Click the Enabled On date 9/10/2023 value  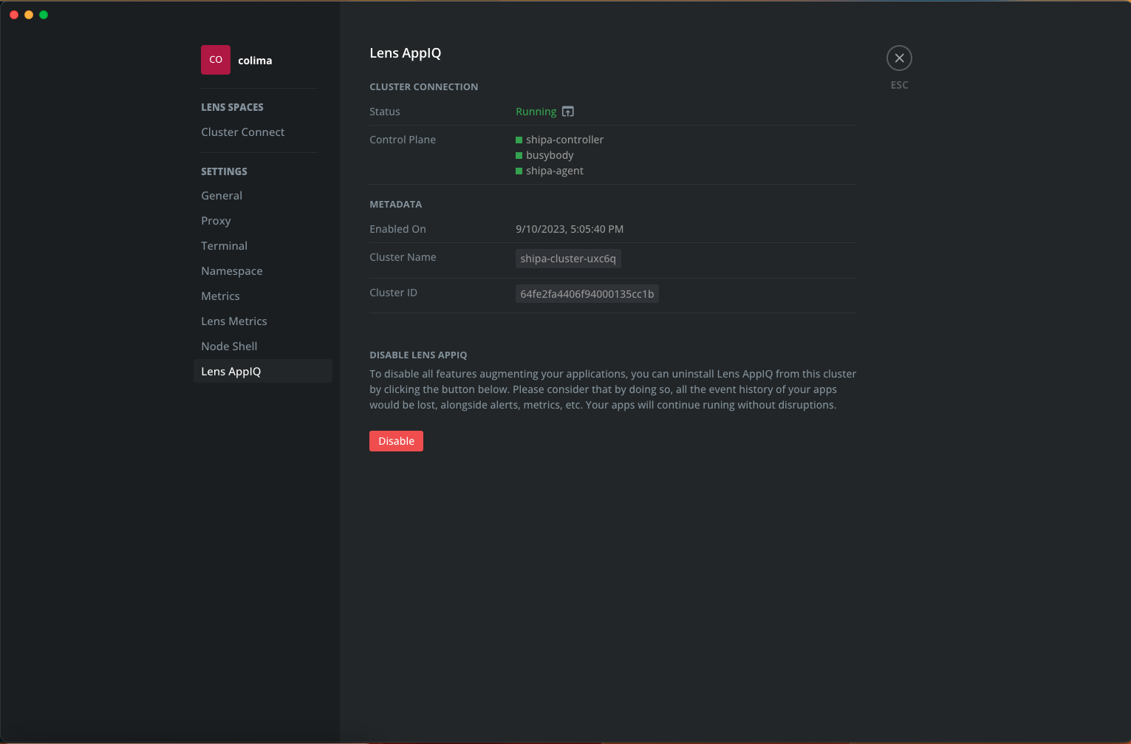coord(570,229)
